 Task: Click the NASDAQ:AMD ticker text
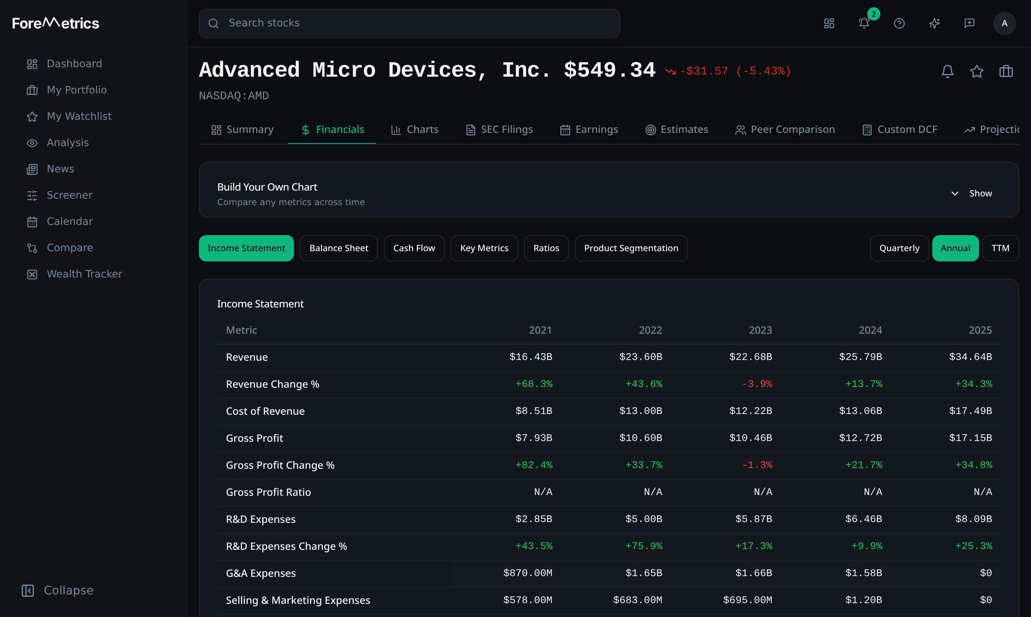(x=234, y=96)
